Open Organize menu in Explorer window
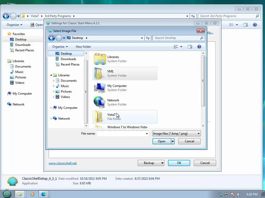Image resolution: width=265 pixels, height=198 pixels. click(x=14, y=25)
